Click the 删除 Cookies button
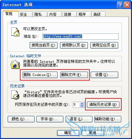The image size is (132, 139). [x=40, y=75]
